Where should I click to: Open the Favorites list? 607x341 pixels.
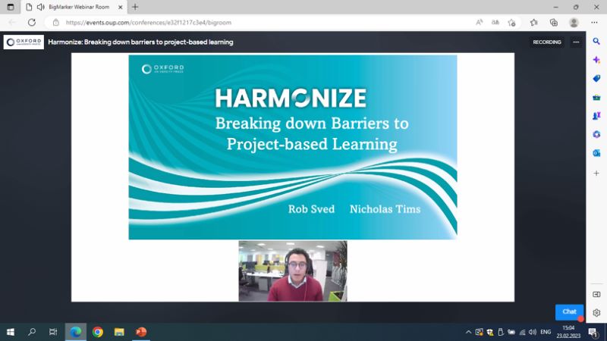[x=534, y=23]
